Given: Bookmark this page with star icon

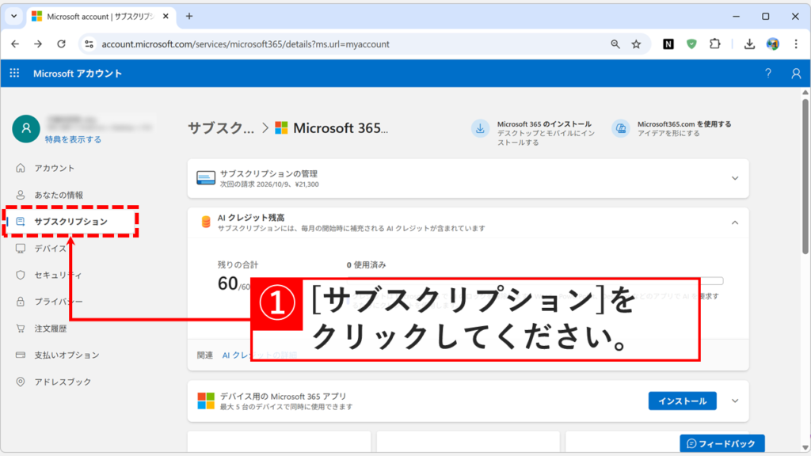Looking at the screenshot, I should click(636, 44).
